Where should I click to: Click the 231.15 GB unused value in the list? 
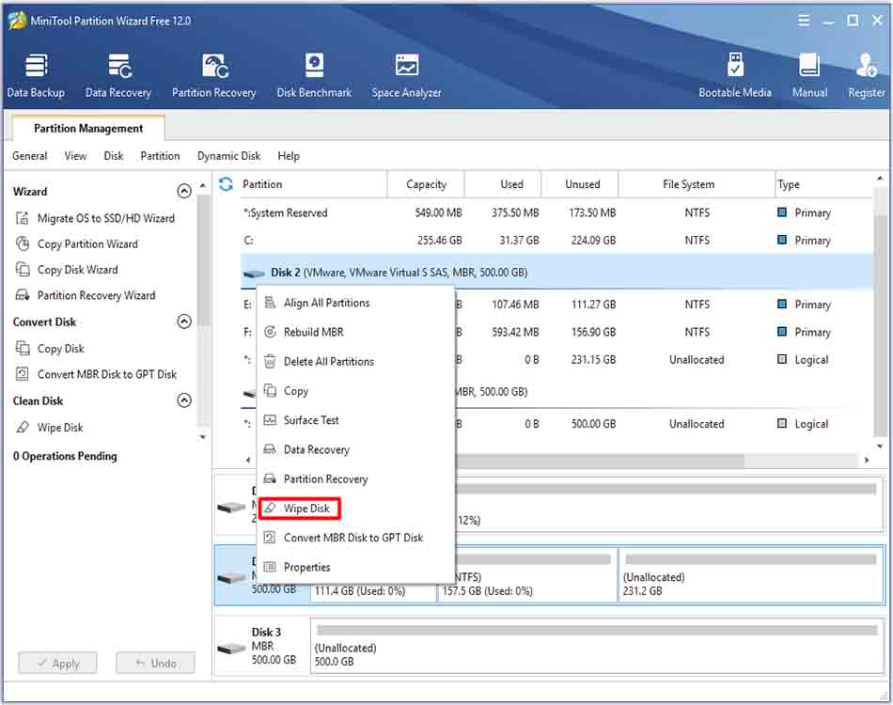tap(593, 359)
